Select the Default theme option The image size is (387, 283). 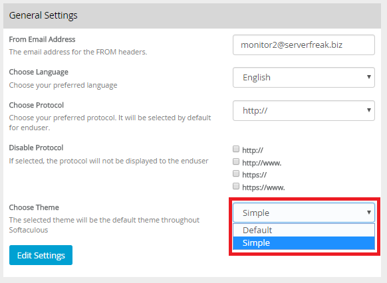[x=304, y=231]
